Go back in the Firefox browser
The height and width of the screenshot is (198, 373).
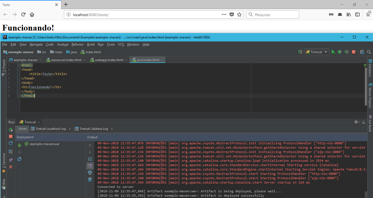(x=6, y=14)
